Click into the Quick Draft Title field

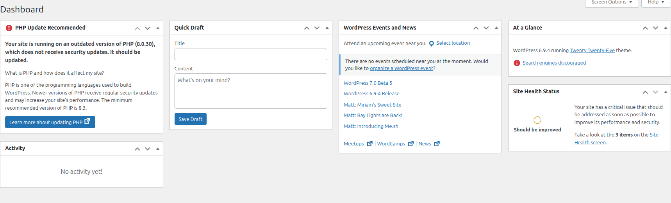pos(251,54)
